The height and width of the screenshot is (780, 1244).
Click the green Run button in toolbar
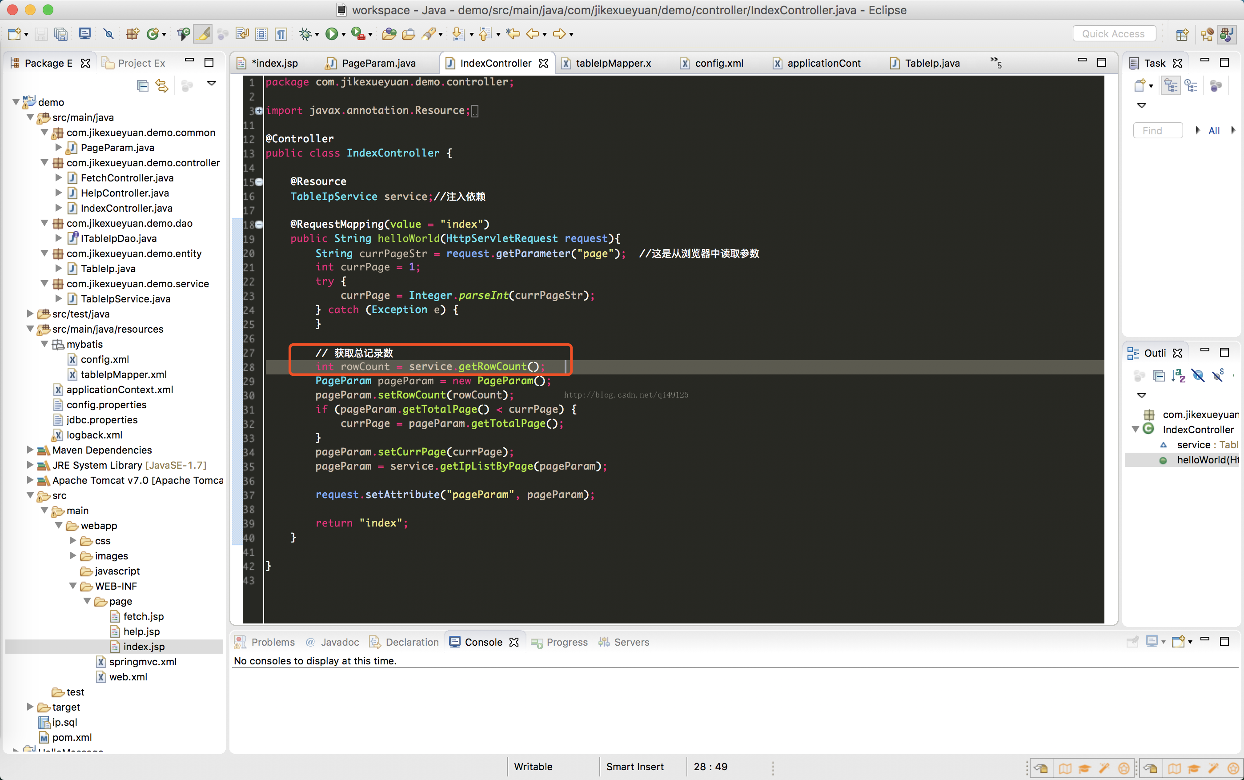coord(331,34)
